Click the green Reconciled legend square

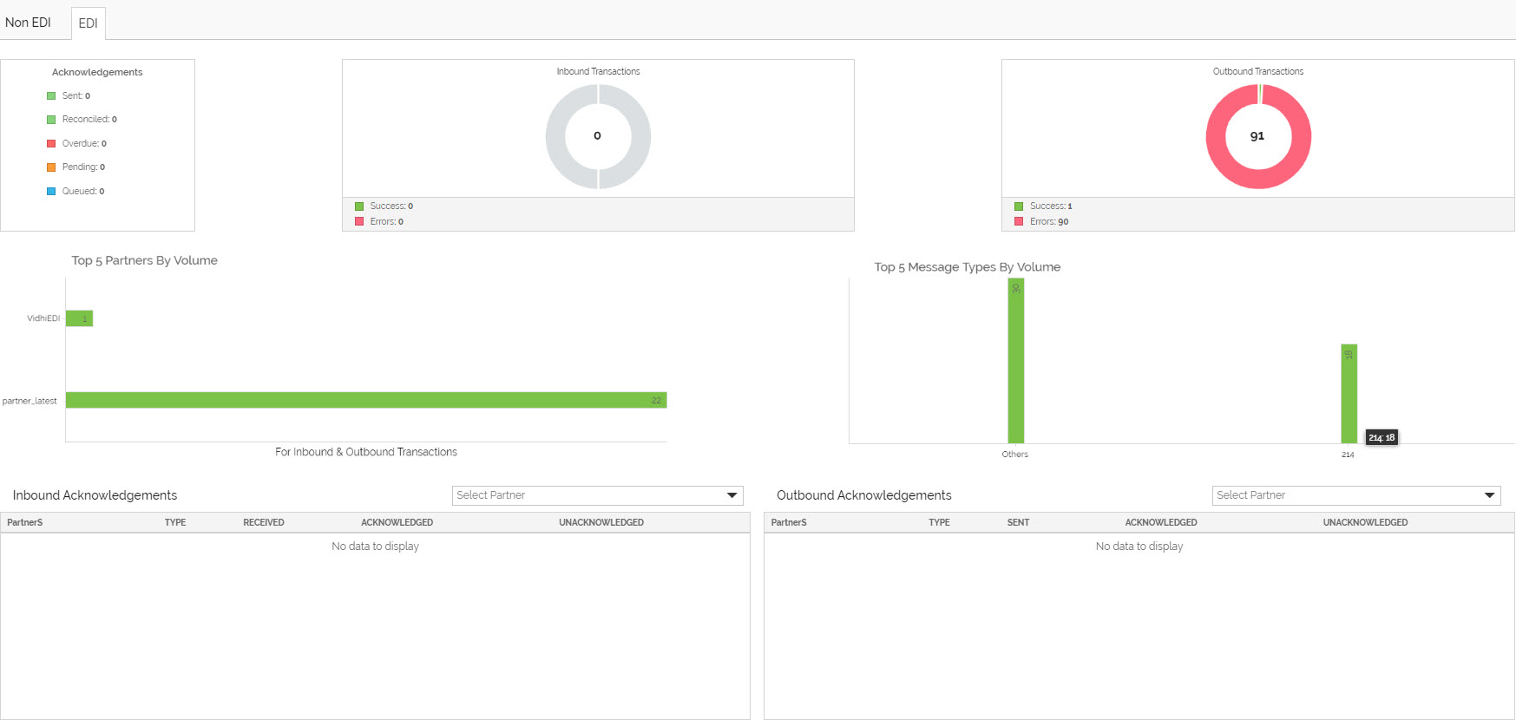coord(51,120)
